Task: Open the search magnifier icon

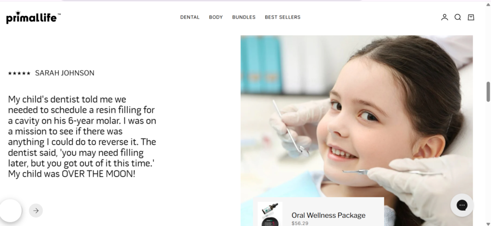Action: (x=457, y=17)
